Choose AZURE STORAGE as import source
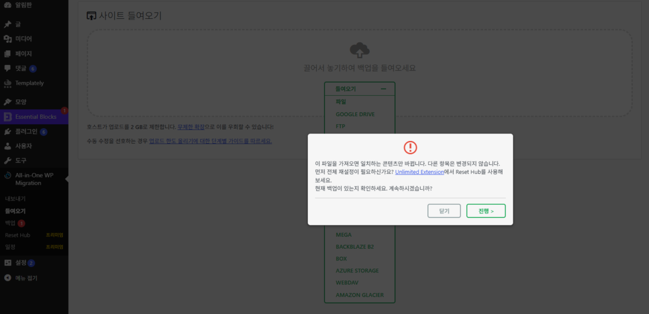Image resolution: width=649 pixels, height=314 pixels. [x=357, y=270]
